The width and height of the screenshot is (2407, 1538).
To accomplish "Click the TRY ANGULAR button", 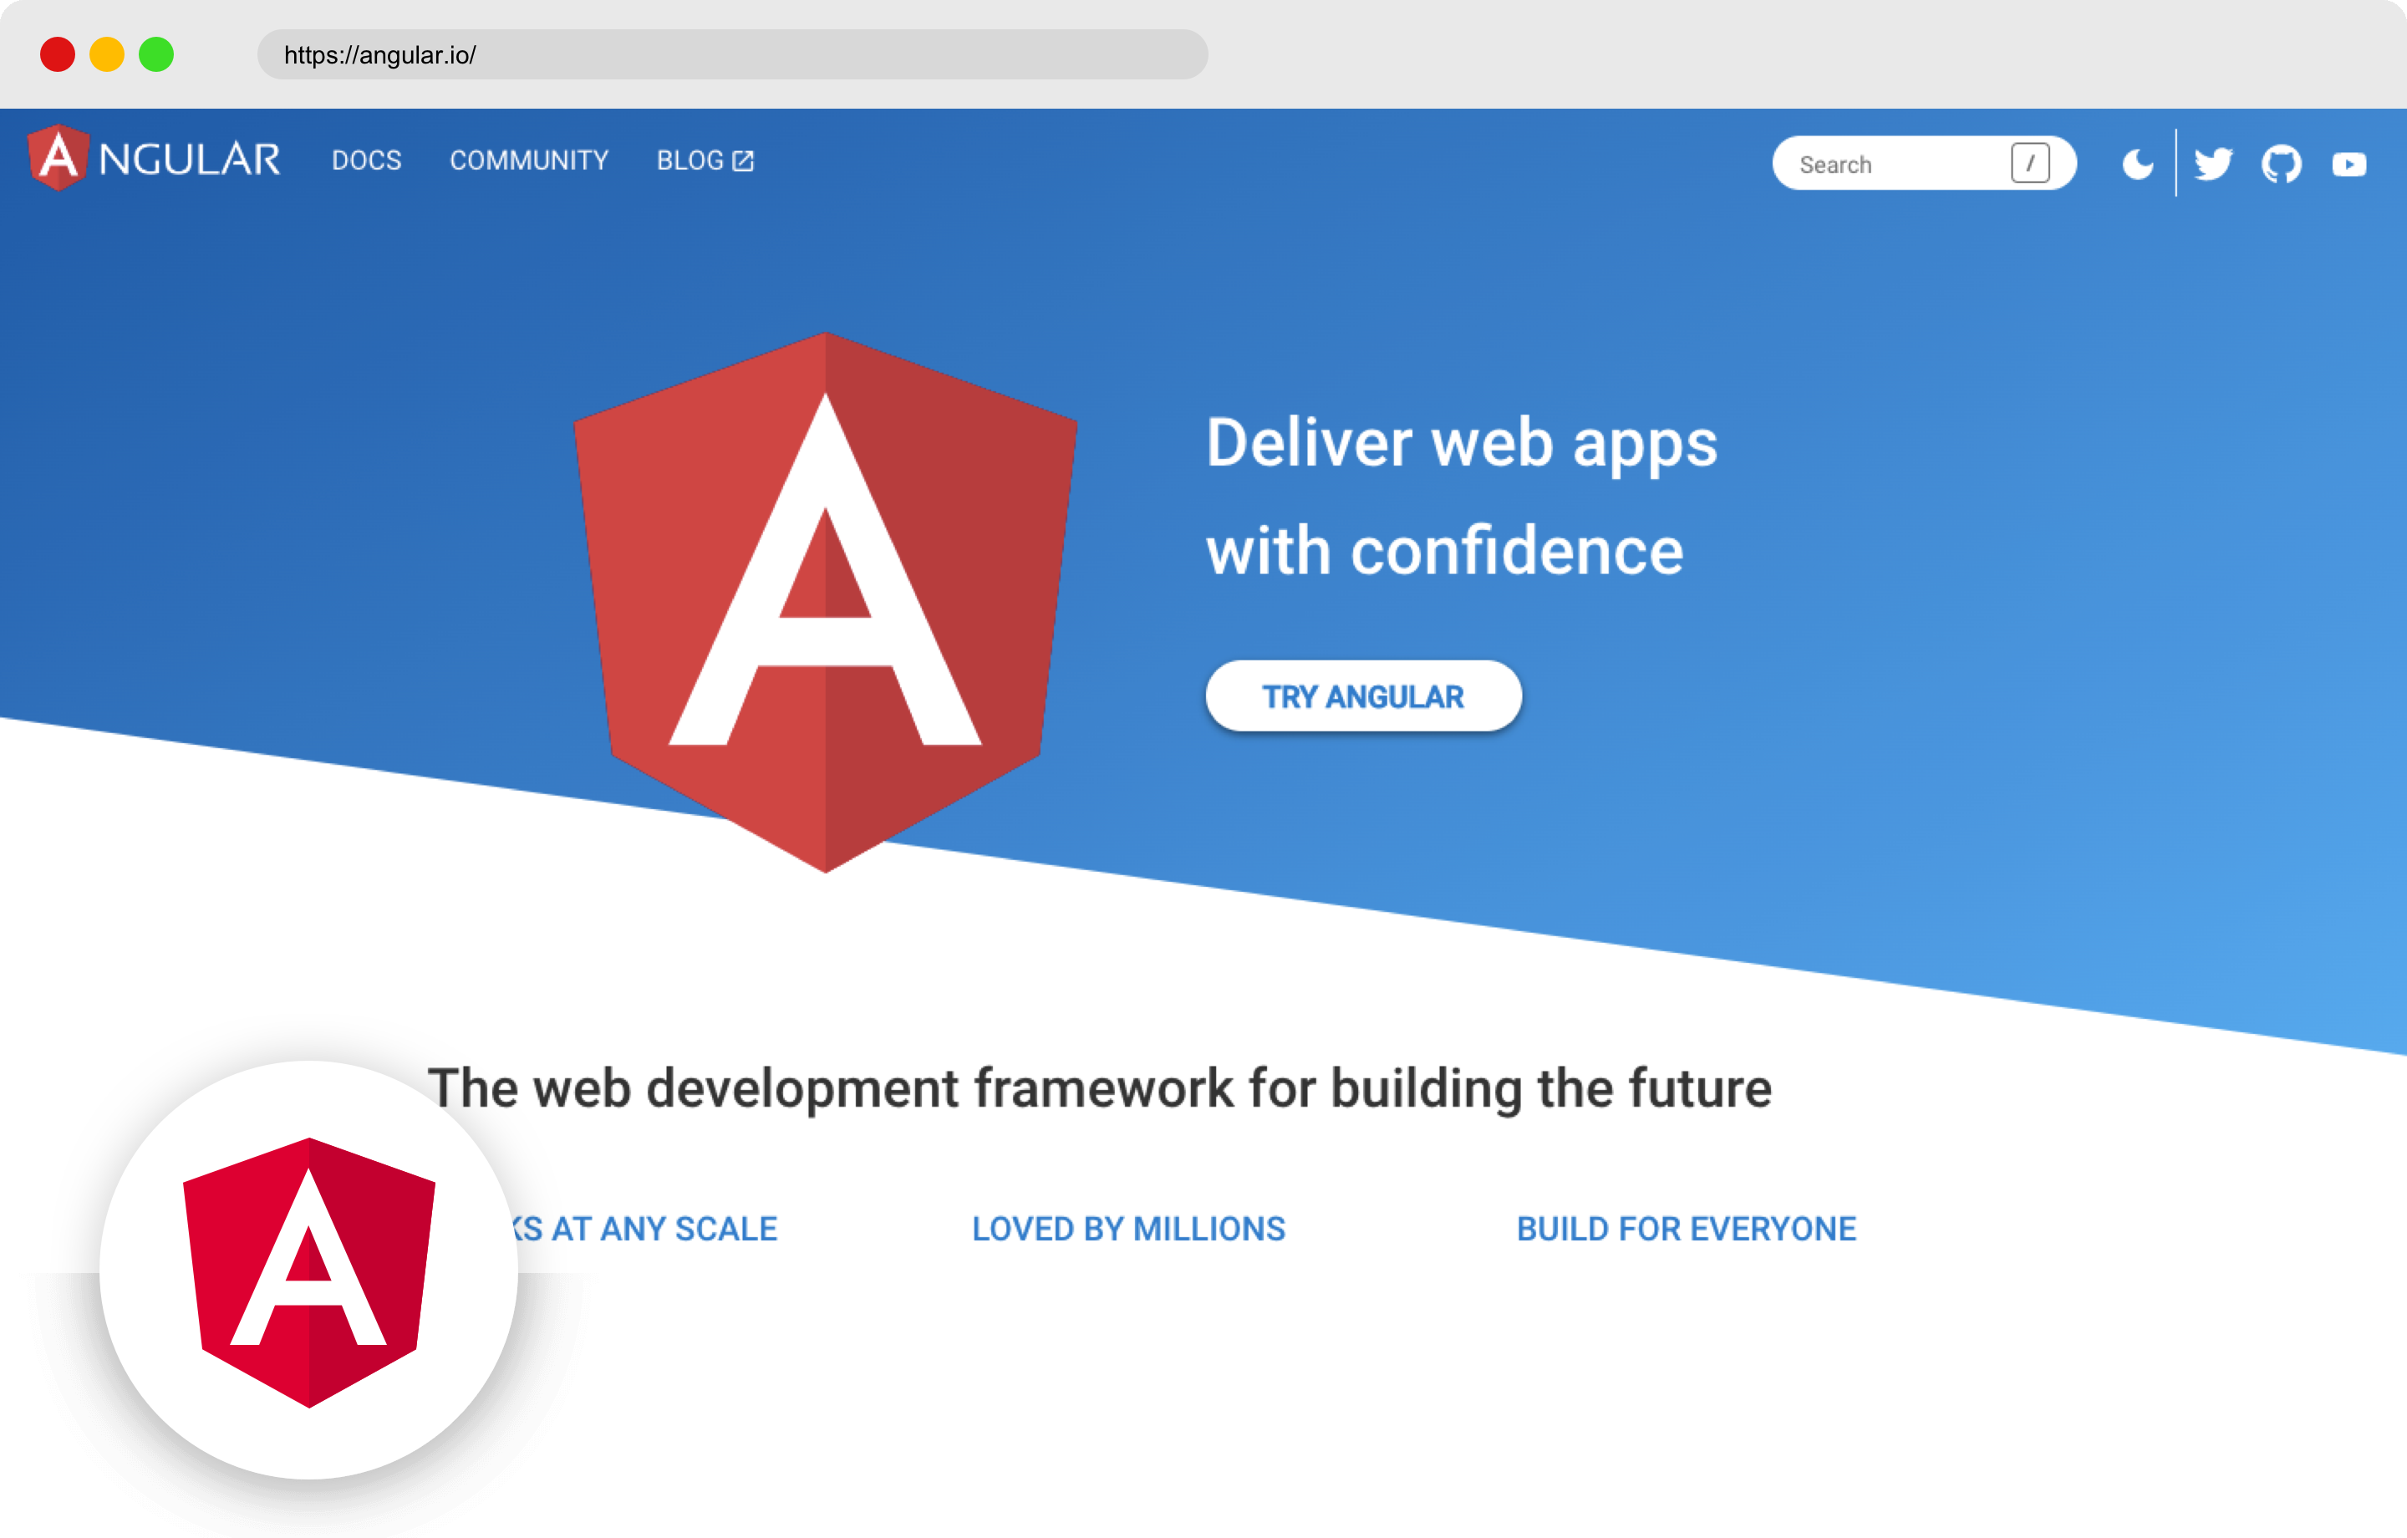I will coord(1363,696).
